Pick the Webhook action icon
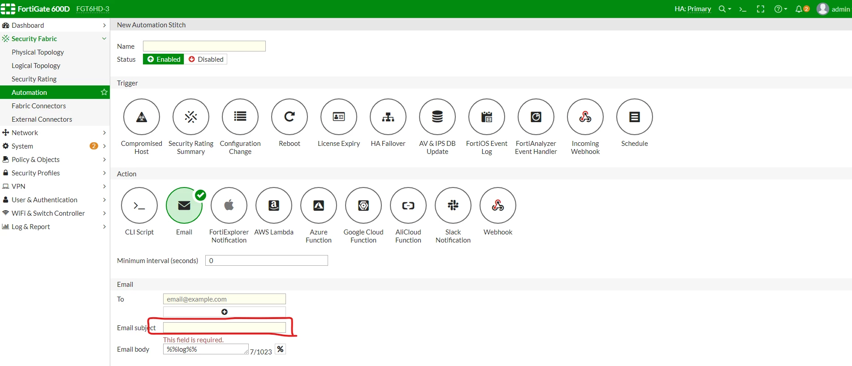The image size is (852, 366). pos(498,205)
